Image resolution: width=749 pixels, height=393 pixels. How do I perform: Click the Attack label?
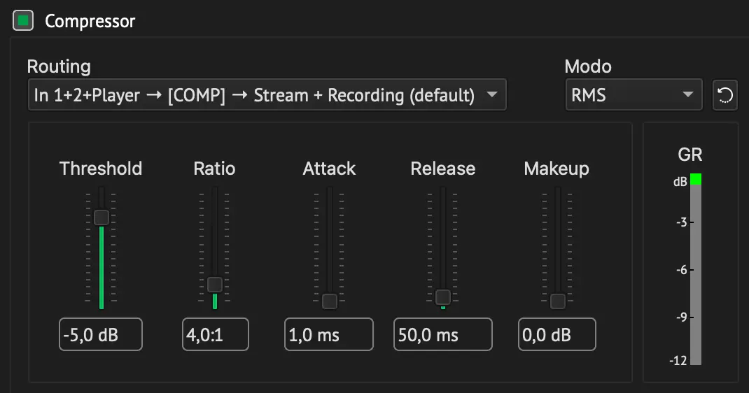329,169
